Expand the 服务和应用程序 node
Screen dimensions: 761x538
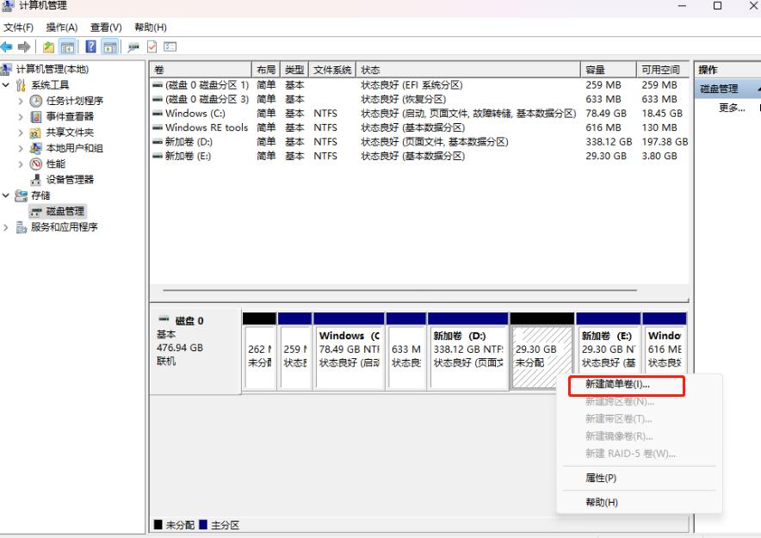[x=5, y=227]
